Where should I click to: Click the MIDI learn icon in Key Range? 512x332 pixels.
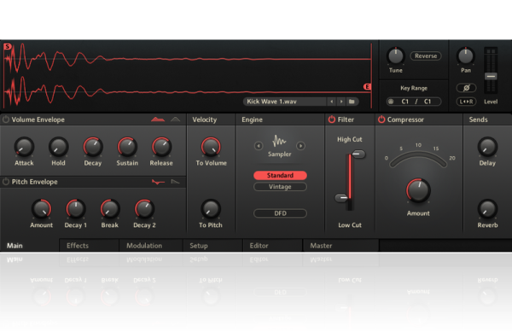coord(391,102)
